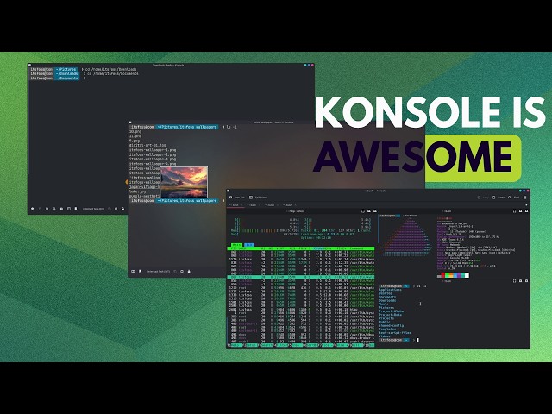Screen dimensions: 552x414
Task: Click the first icon in middle Konsole bottom toolbar
Action: point(133,272)
